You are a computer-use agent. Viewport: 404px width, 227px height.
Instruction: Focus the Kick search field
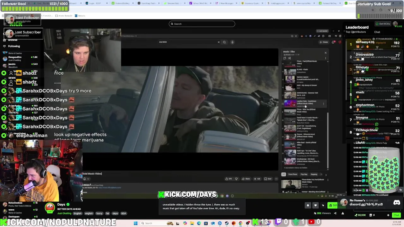click(x=202, y=24)
